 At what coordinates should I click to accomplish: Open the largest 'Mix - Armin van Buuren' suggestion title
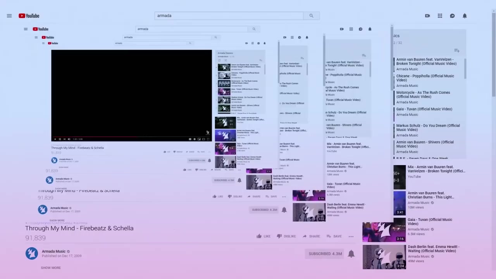point(436,169)
